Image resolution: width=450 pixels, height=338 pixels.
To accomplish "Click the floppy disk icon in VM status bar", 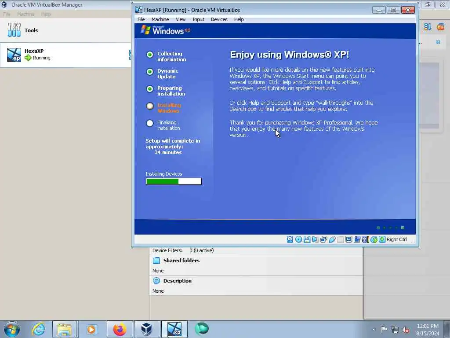I will [x=307, y=239].
